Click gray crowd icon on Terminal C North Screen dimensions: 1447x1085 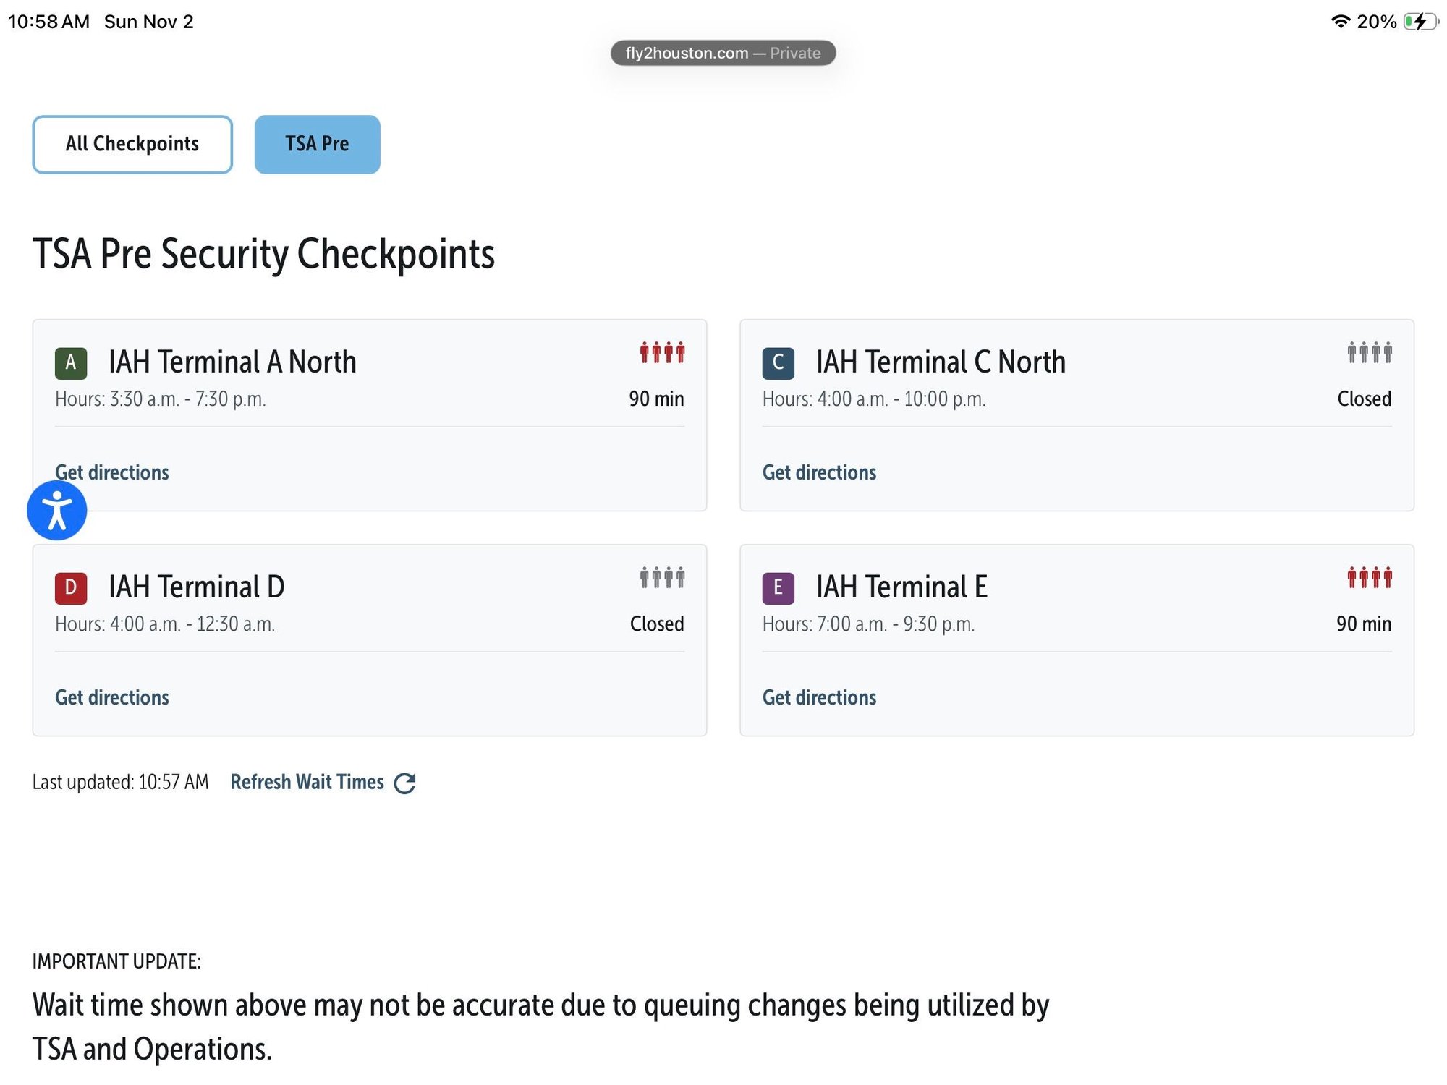(1369, 353)
